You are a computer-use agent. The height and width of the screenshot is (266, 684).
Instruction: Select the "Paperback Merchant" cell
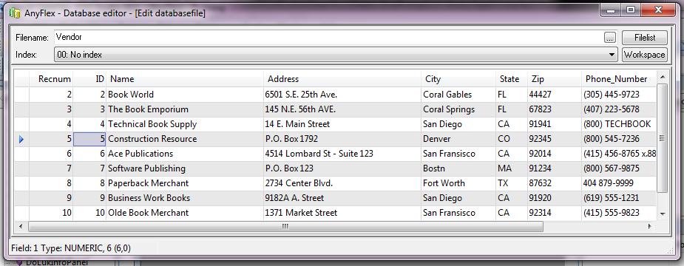[185, 183]
